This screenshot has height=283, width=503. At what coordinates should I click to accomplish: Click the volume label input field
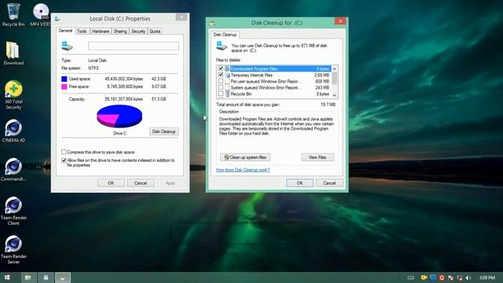click(x=134, y=46)
